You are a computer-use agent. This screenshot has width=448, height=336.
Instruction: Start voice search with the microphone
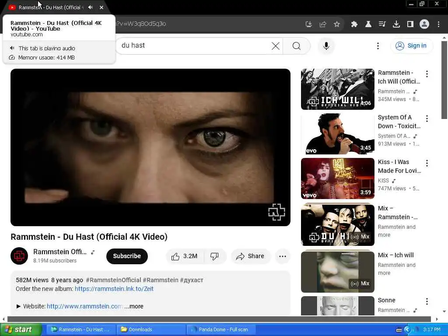[x=326, y=45]
